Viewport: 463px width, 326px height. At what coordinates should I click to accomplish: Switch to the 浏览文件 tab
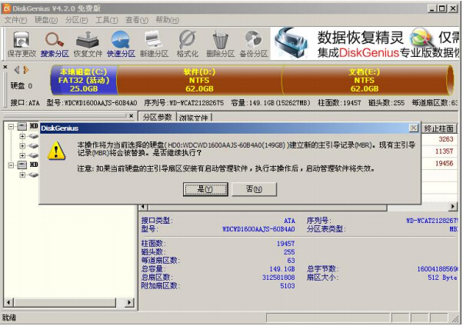[194, 118]
